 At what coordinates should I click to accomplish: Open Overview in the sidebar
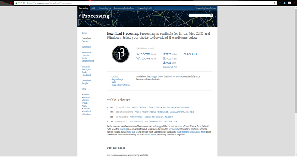point(86,81)
